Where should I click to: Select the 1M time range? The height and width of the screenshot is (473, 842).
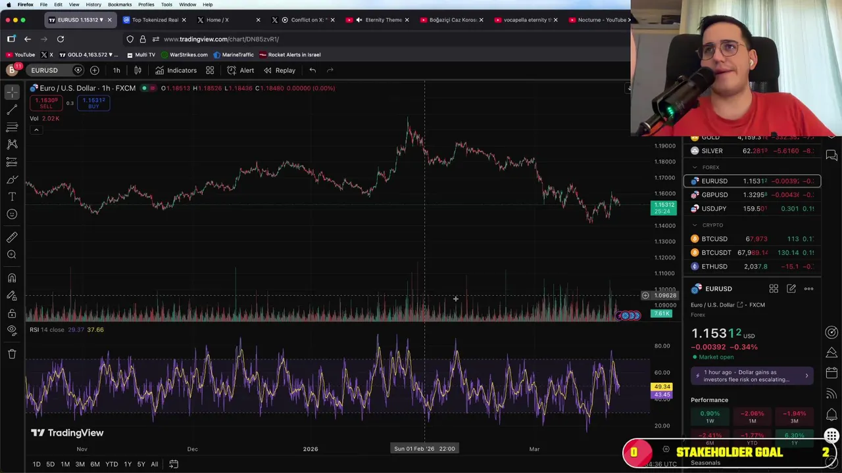(65, 464)
